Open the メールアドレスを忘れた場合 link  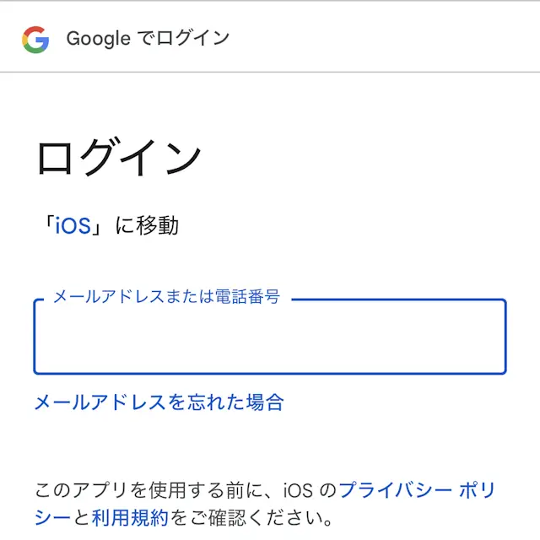159,402
